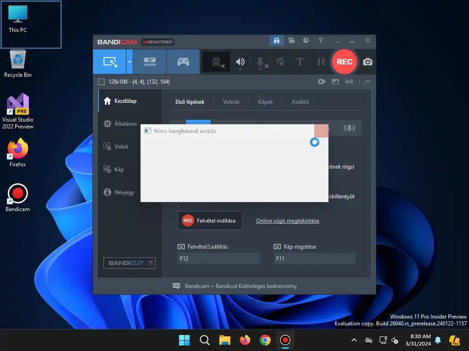
Task: Click the audio-only mode icon in mode strip
Action: [x=349, y=128]
